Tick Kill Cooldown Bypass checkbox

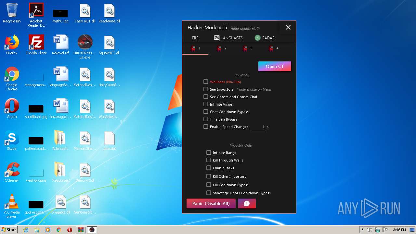(209, 185)
